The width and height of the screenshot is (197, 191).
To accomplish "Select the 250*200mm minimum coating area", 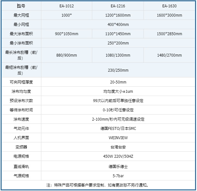I will (118, 43).
